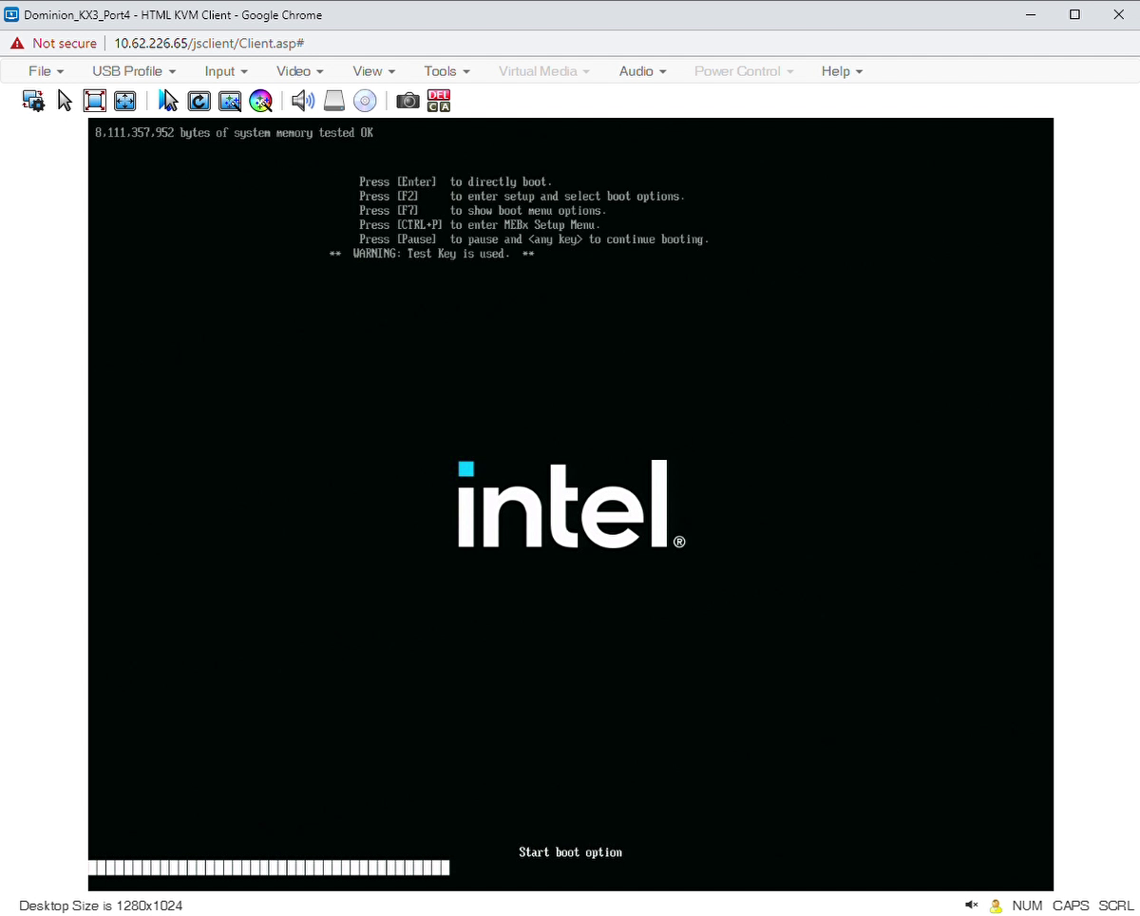Click 'WARNING: Test Key is used' text
Screen dimensions: 1140x916
(x=431, y=254)
